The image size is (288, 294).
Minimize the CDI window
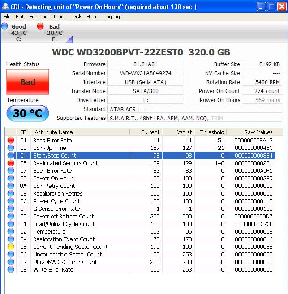pos(261,7)
